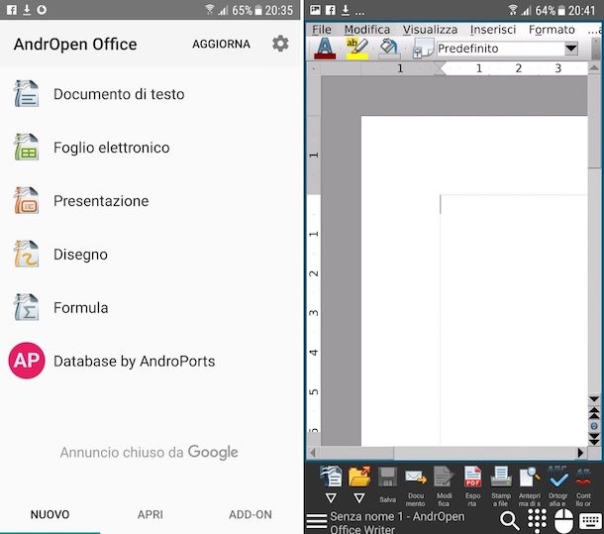This screenshot has width=604, height=534.
Task: Expand the Predefinito style dropdown
Action: tap(570, 49)
